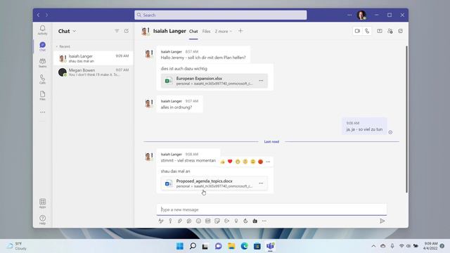Start a new chat
This screenshot has height=253, width=450.
click(127, 31)
